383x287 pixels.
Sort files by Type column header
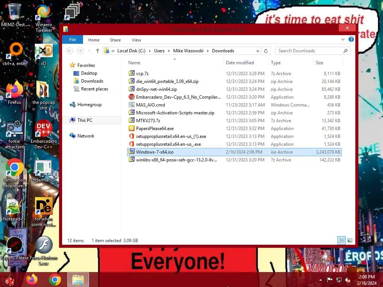291,63
